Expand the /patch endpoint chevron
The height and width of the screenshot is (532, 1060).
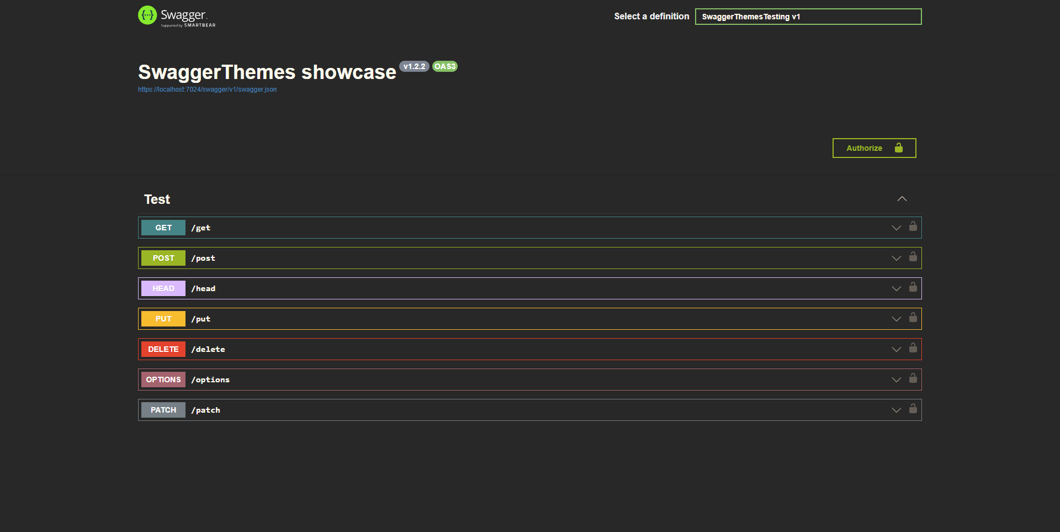click(x=897, y=410)
